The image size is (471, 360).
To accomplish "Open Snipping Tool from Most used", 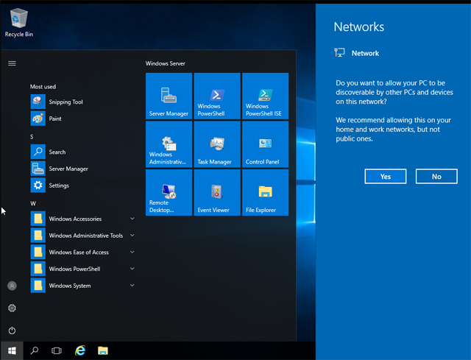I will point(65,102).
